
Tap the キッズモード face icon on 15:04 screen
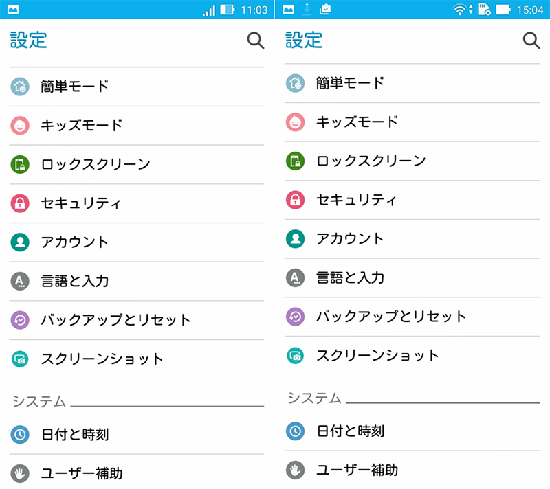point(296,122)
